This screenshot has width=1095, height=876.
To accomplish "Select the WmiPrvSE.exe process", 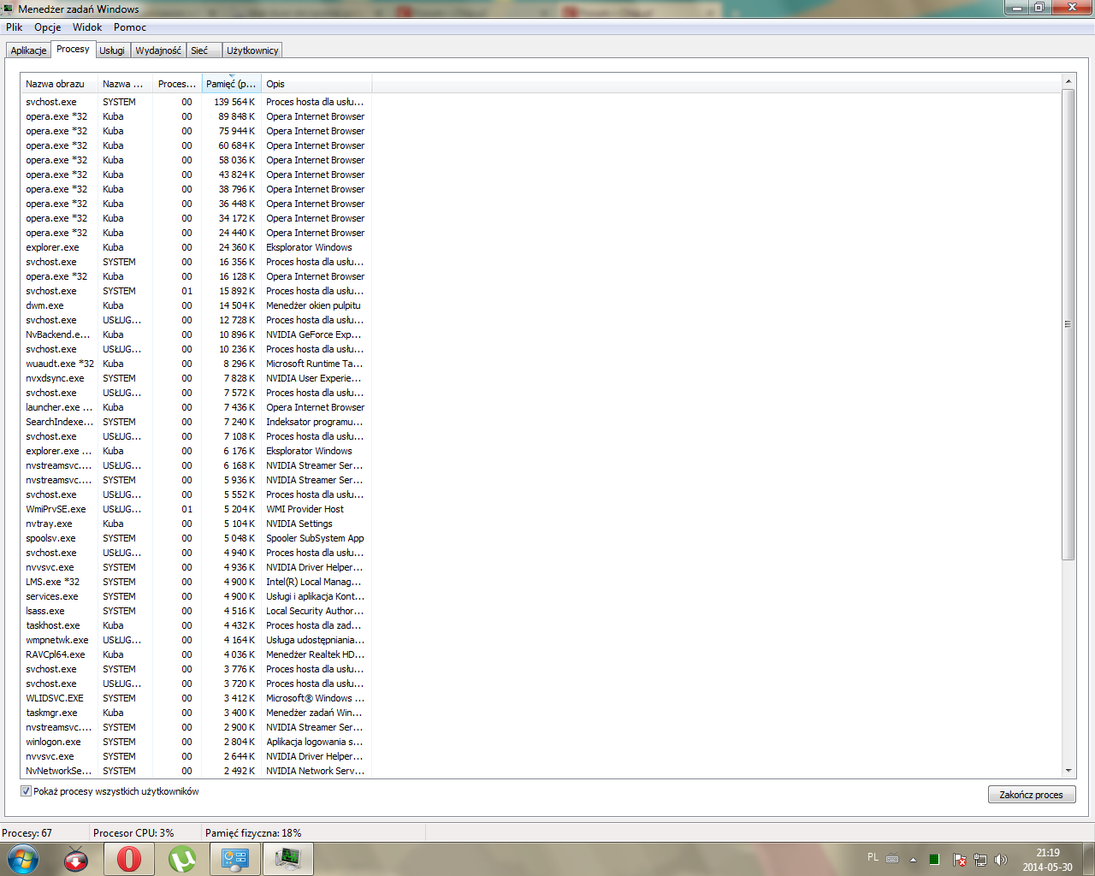I will click(197, 509).
